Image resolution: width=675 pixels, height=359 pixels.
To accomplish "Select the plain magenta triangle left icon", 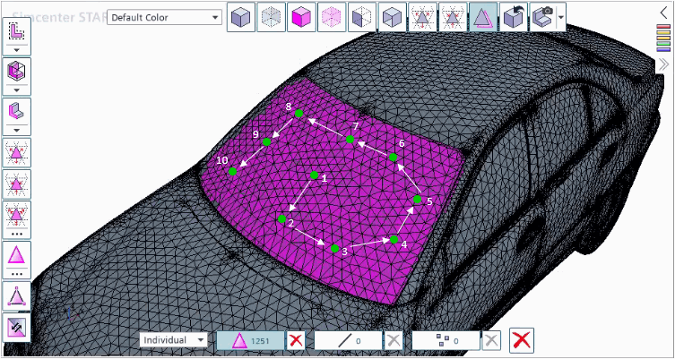I will point(16,257).
